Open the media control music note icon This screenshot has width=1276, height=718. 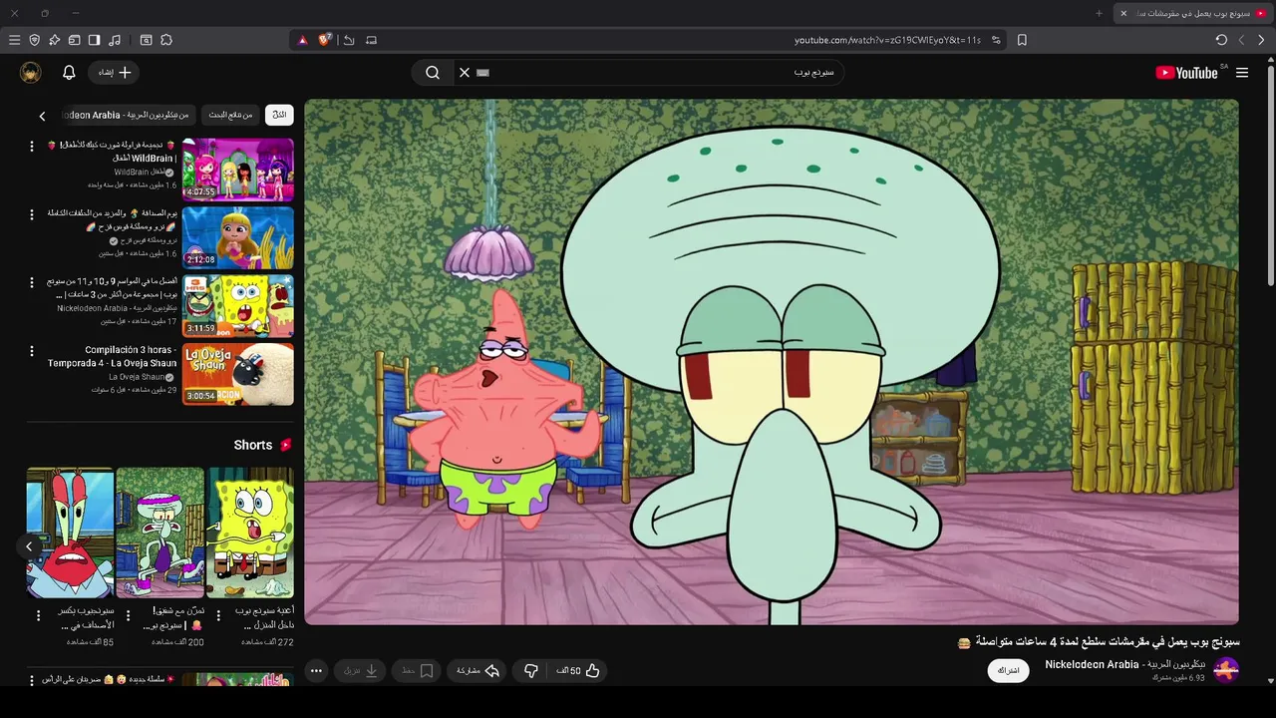tap(115, 40)
